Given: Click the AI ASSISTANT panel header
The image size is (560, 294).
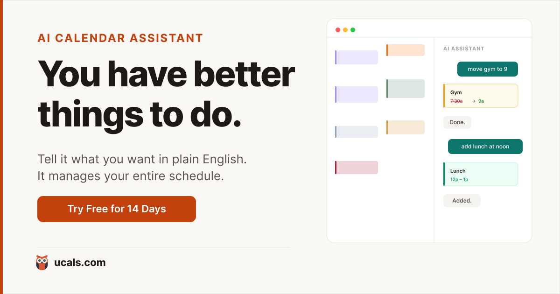Looking at the screenshot, I should 464,49.
